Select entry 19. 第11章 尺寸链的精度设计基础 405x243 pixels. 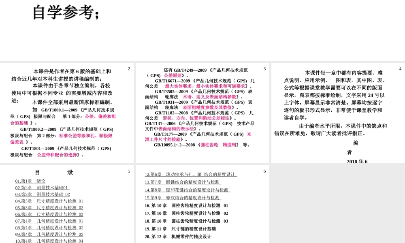coord(180,229)
